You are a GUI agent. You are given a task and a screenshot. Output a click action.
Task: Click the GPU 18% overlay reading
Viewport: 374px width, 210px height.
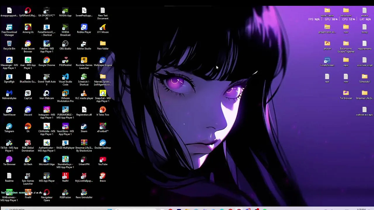click(331, 19)
